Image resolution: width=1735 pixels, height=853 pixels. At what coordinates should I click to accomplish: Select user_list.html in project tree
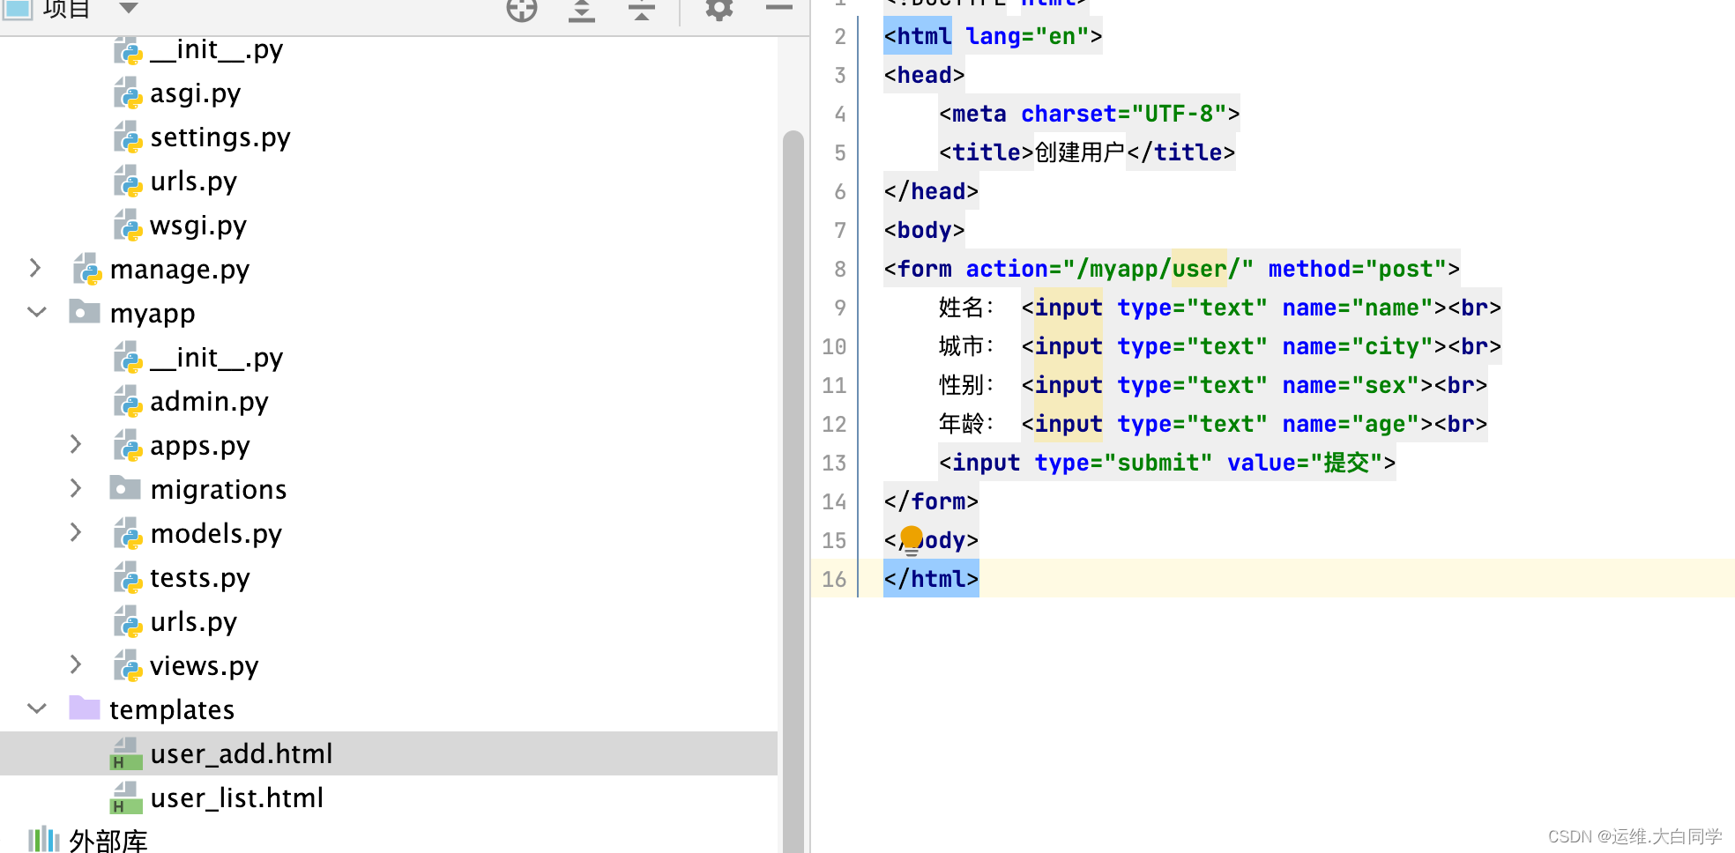click(237, 798)
